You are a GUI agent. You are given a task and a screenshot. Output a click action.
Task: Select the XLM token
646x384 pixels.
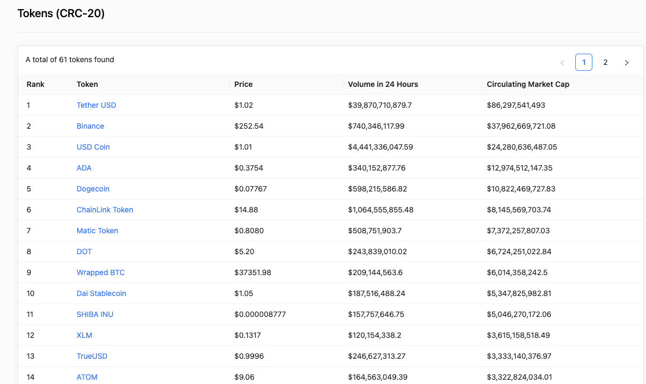84,335
